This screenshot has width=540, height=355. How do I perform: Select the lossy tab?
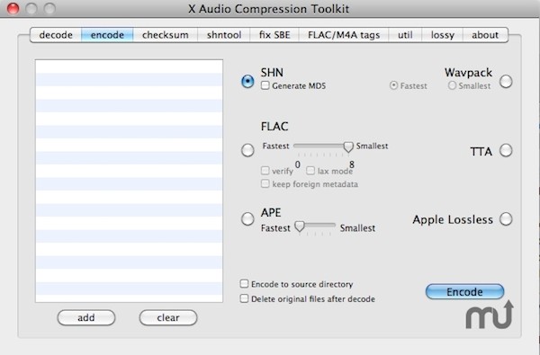tap(443, 35)
